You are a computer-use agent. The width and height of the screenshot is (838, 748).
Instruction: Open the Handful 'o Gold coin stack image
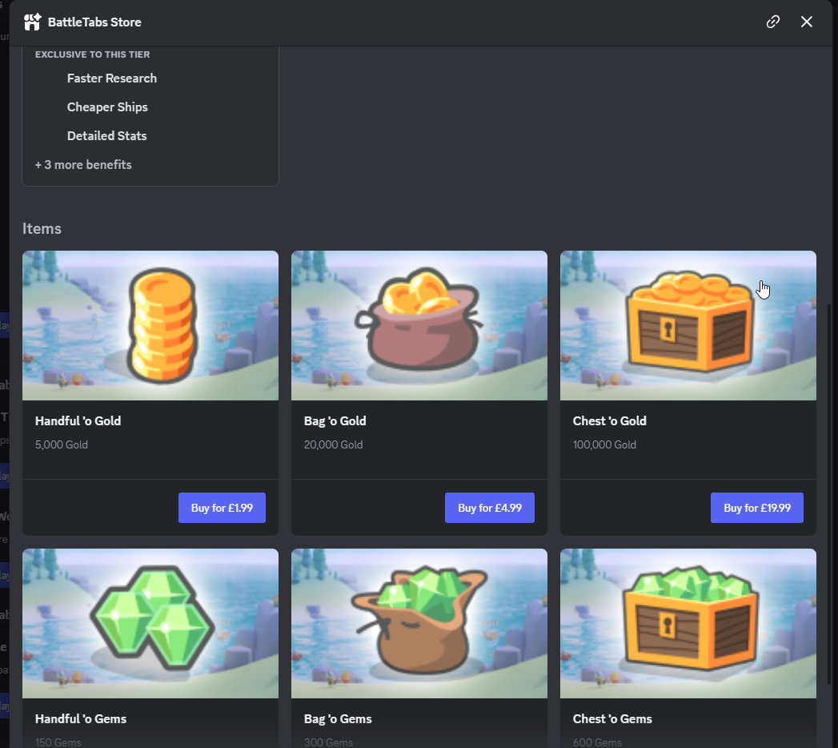[150, 325]
